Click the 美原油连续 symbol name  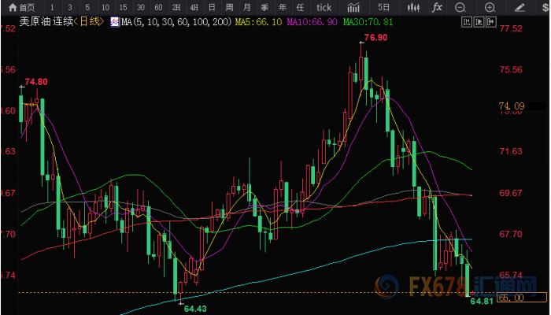[x=46, y=22]
